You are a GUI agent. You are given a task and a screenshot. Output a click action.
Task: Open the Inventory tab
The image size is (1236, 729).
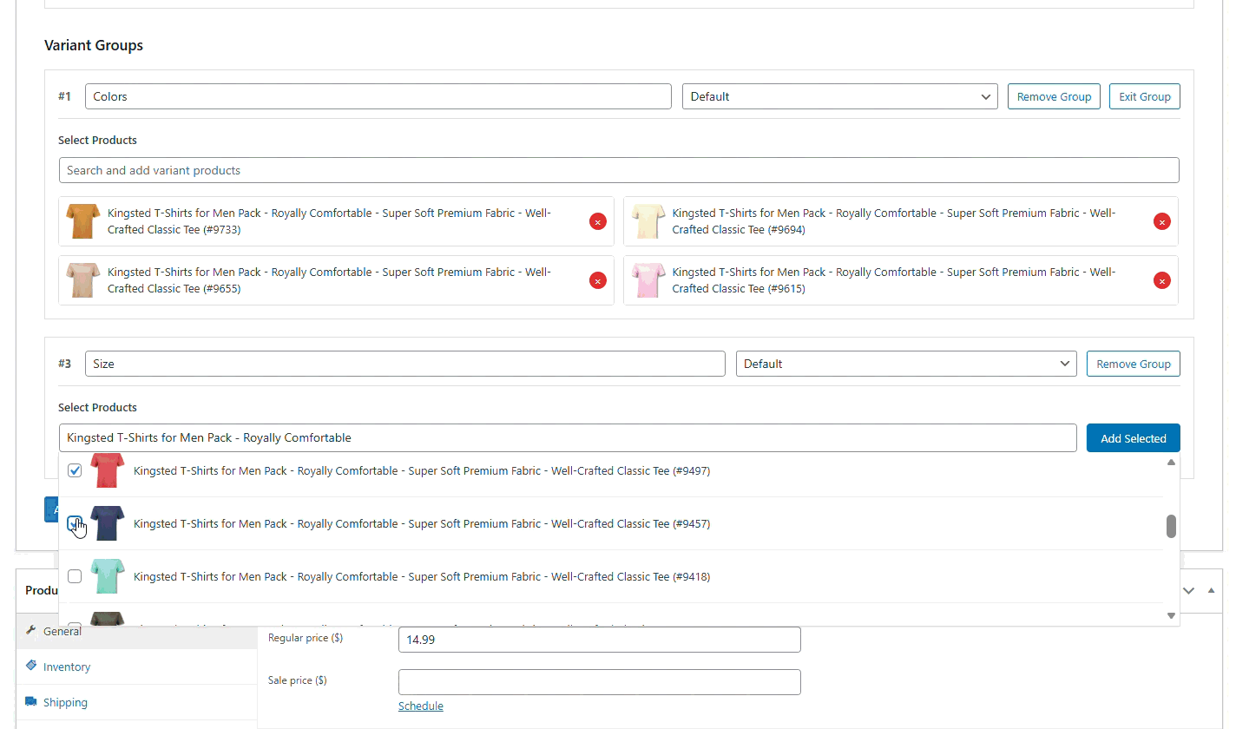pyautogui.click(x=67, y=667)
